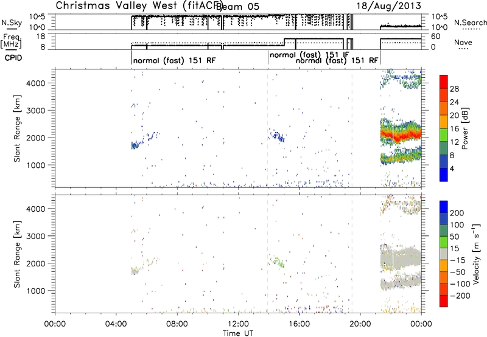
Task: Click the "normal (fast) 151 RF" label starting near 05:00
Action: click(x=174, y=60)
